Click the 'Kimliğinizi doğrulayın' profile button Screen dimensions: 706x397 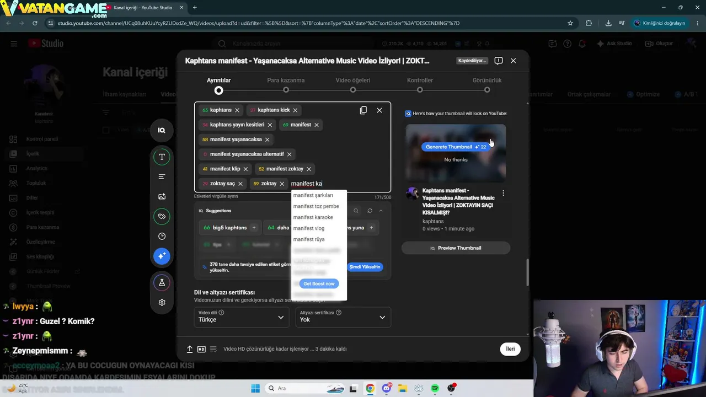click(x=660, y=23)
